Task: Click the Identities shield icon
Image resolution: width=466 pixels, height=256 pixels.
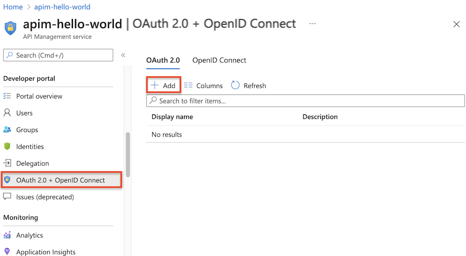Action: click(7, 146)
